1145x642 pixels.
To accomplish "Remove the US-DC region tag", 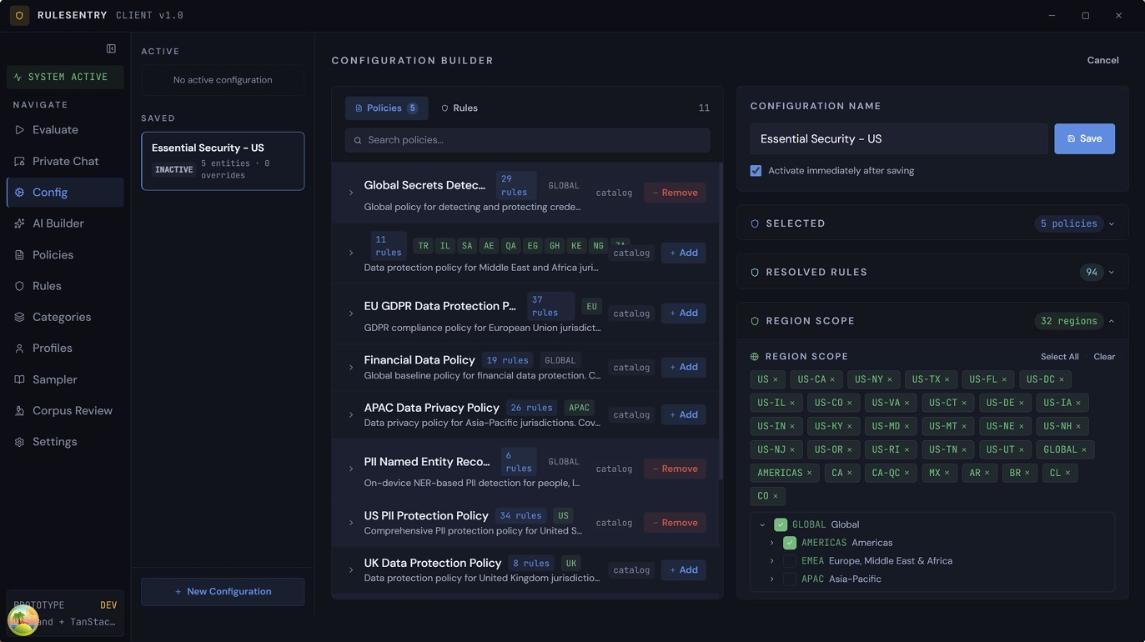I will click(1062, 379).
